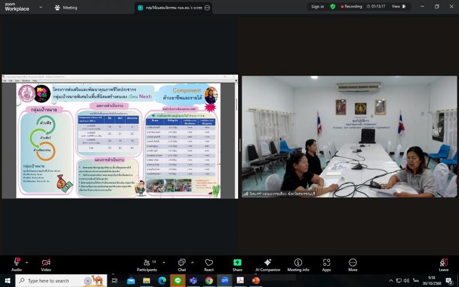Open the Windows Start menu
Image resolution: width=459 pixels, height=287 pixels.
pos(7,281)
